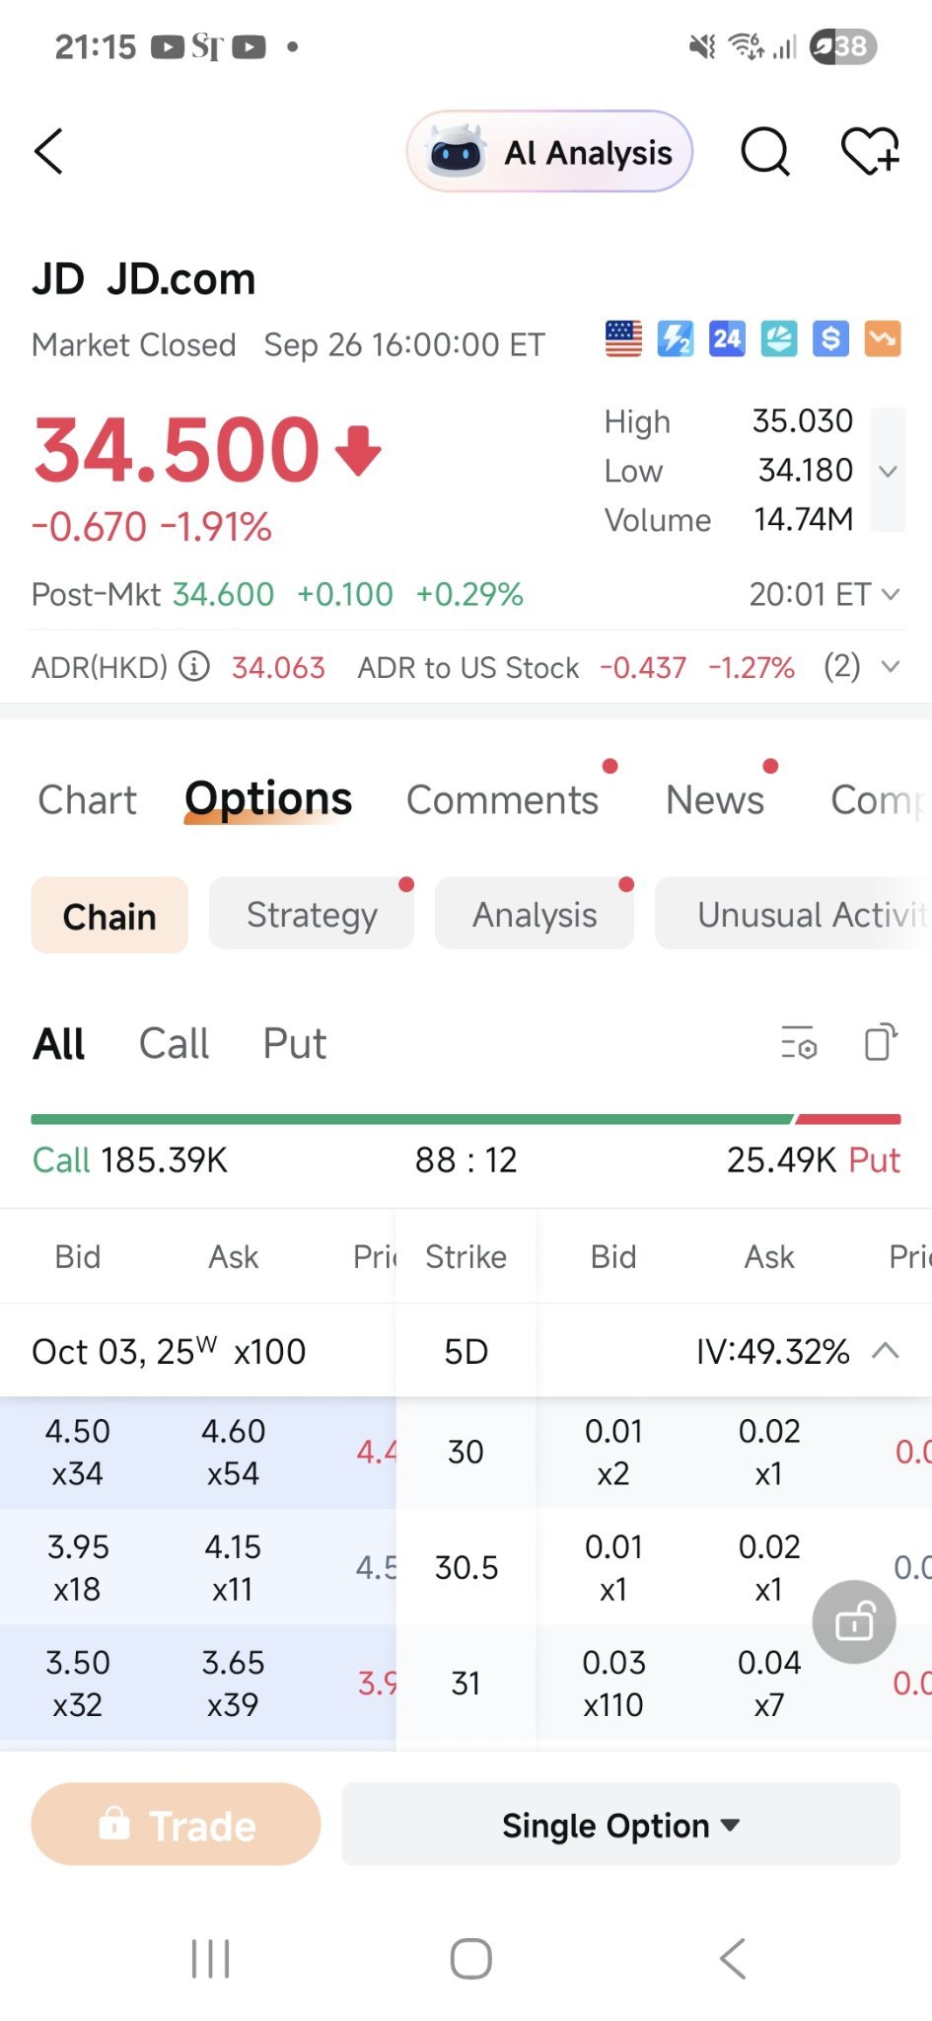Tap the AI Analysis robot button
Viewport: 932px width, 2021px height.
[549, 152]
